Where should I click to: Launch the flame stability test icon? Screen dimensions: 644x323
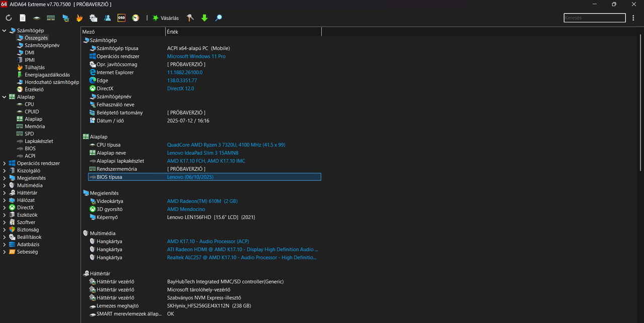(x=79, y=18)
